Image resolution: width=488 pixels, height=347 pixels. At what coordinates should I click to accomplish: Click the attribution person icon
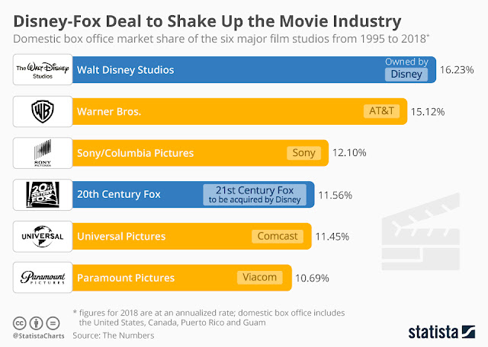(36, 323)
